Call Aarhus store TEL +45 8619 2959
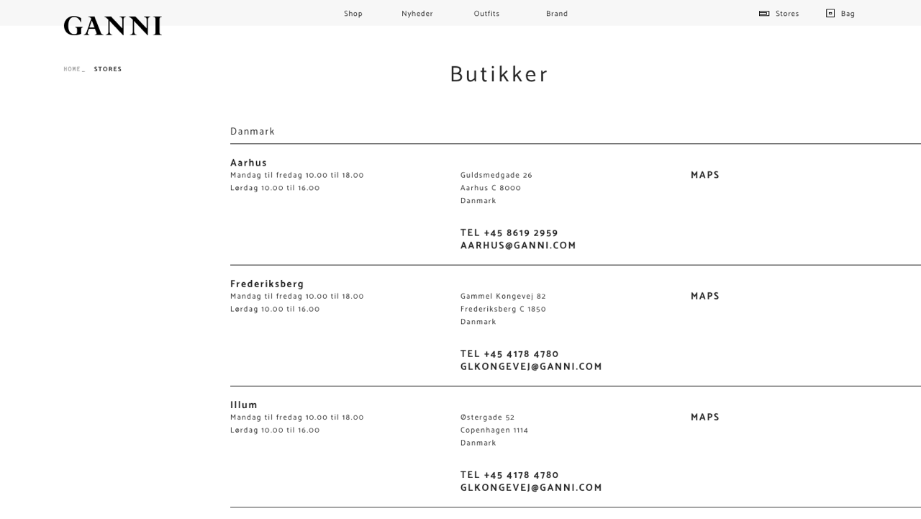This screenshot has height=519, width=921. pos(509,233)
